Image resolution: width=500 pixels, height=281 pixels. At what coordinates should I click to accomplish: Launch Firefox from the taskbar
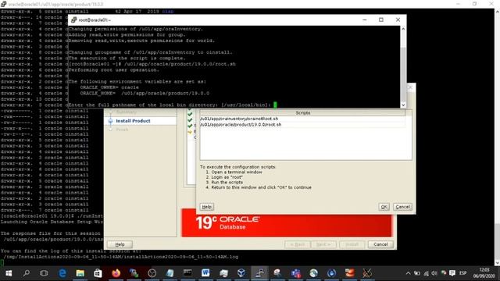[116, 273]
